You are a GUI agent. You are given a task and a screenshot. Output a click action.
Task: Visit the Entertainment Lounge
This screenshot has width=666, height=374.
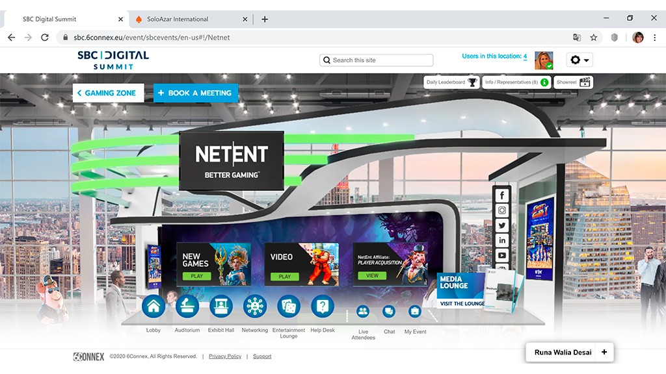(289, 306)
